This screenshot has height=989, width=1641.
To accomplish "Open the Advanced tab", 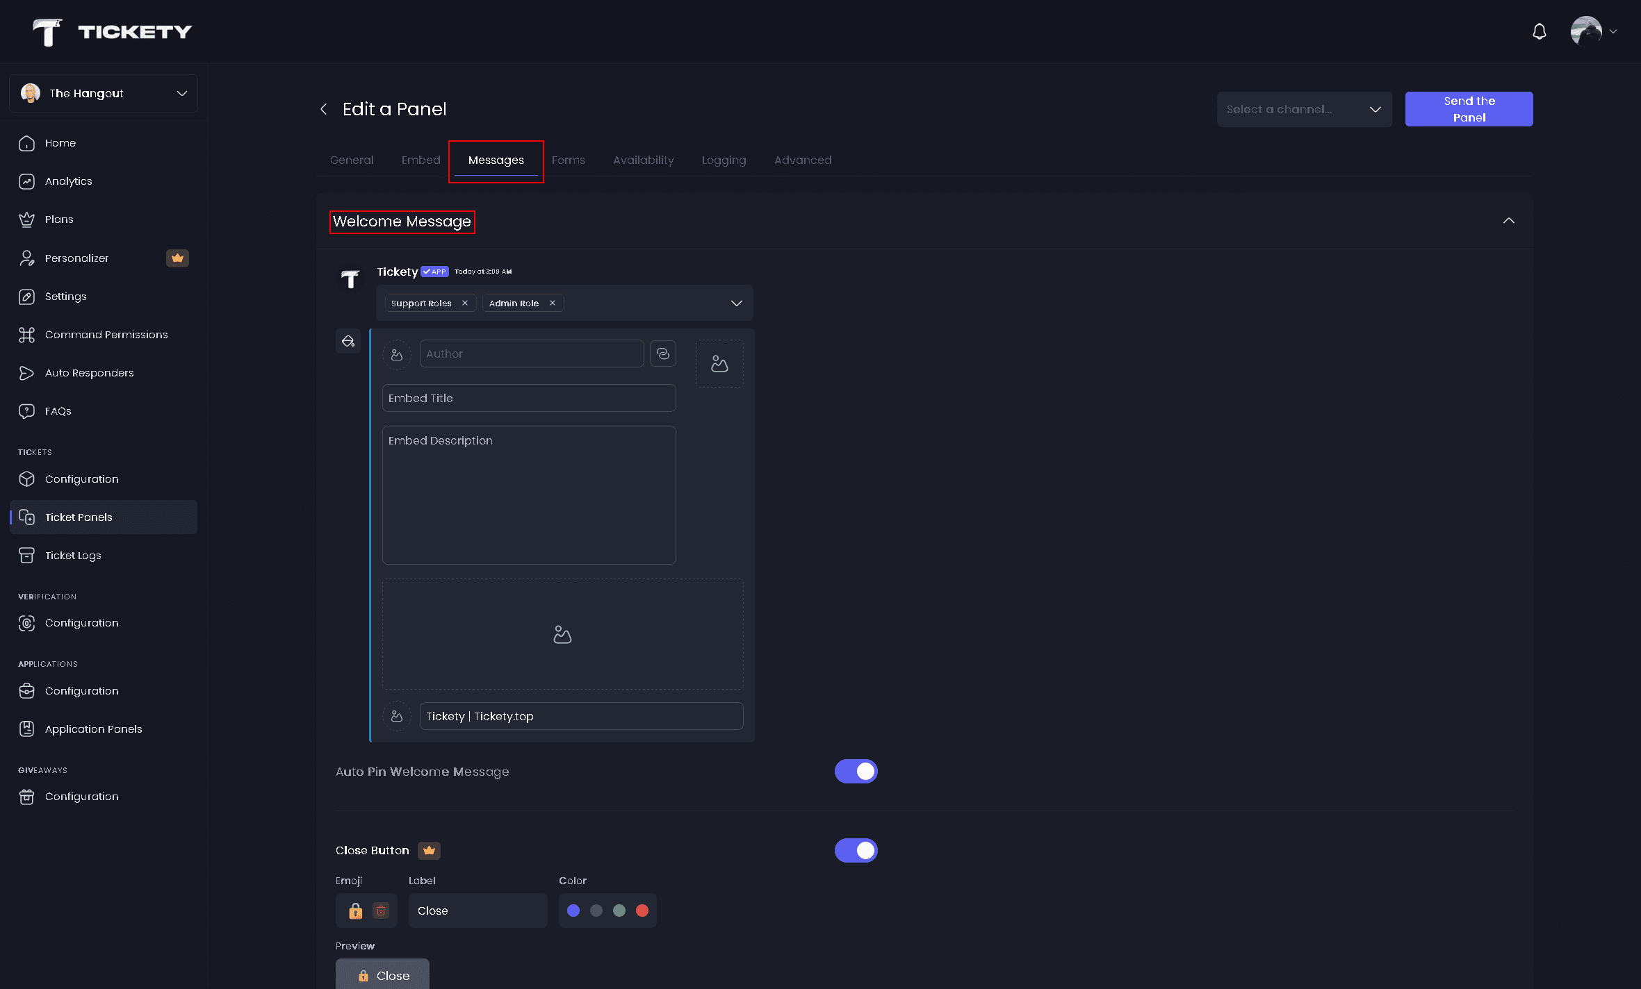I will pyautogui.click(x=803, y=160).
